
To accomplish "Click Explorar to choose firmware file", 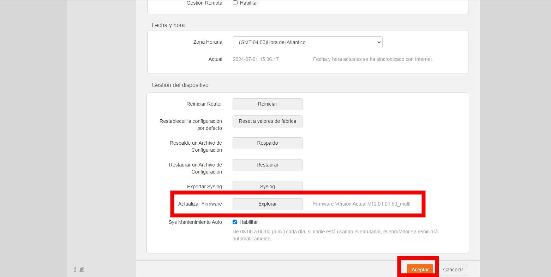I will pos(267,204).
